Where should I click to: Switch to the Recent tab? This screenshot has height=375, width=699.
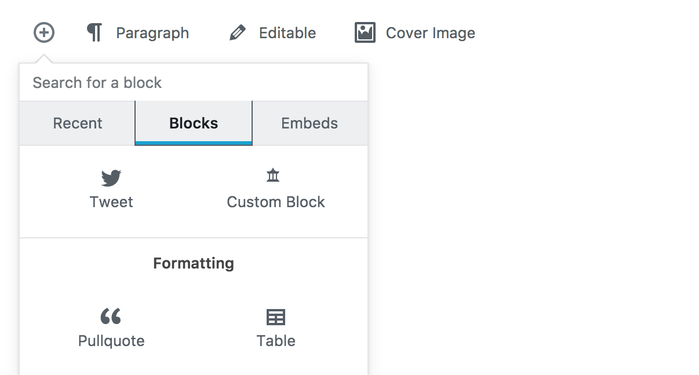pyautogui.click(x=77, y=123)
